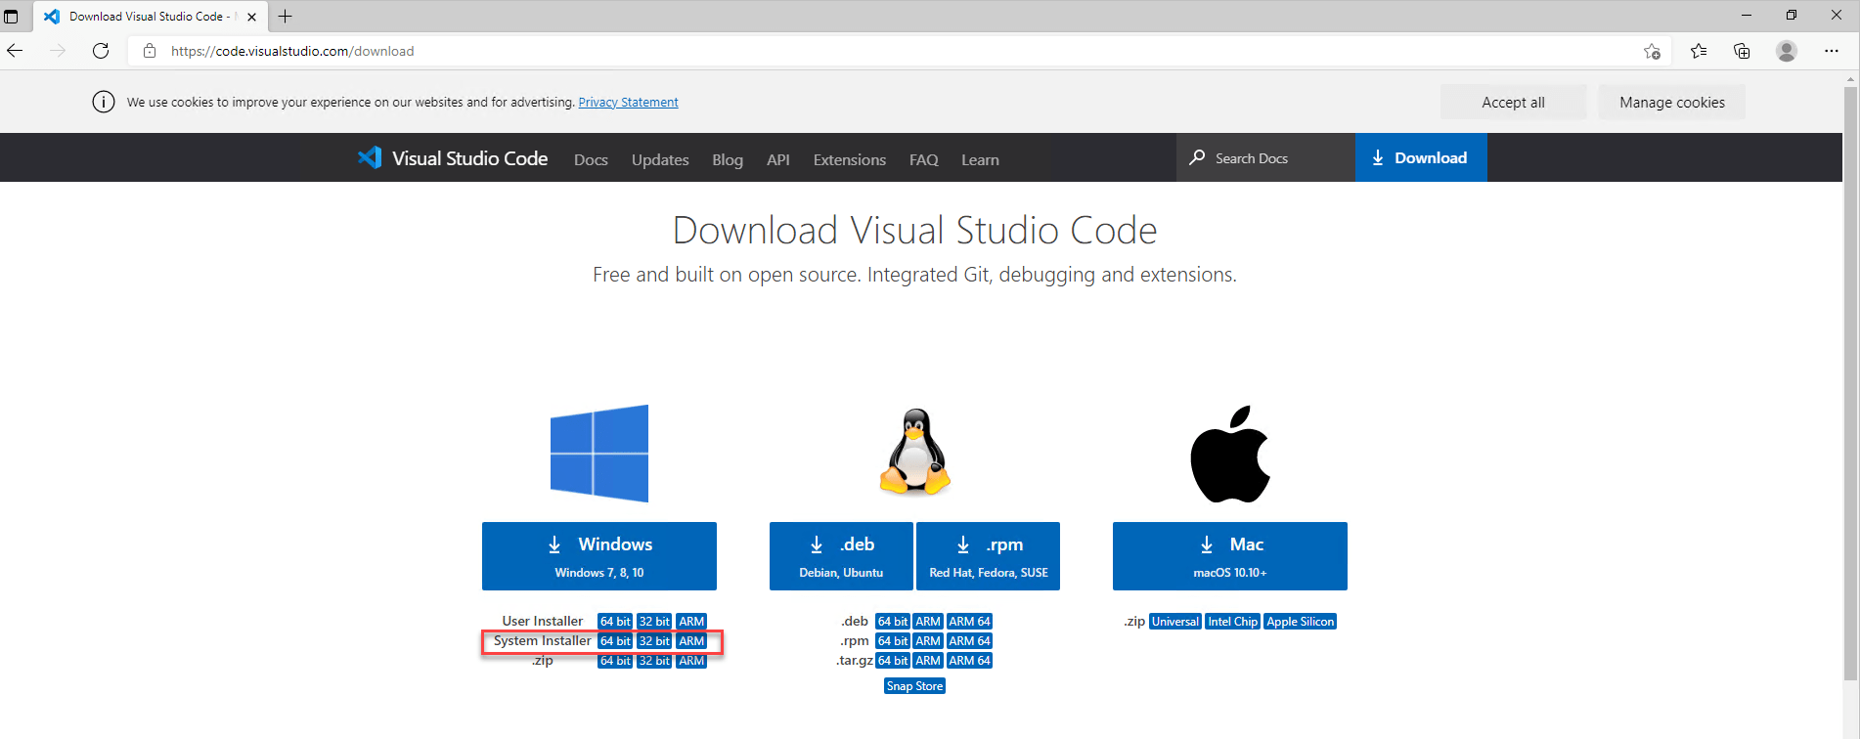This screenshot has height=739, width=1860.
Task: Click the address bar URL
Action: click(x=292, y=51)
